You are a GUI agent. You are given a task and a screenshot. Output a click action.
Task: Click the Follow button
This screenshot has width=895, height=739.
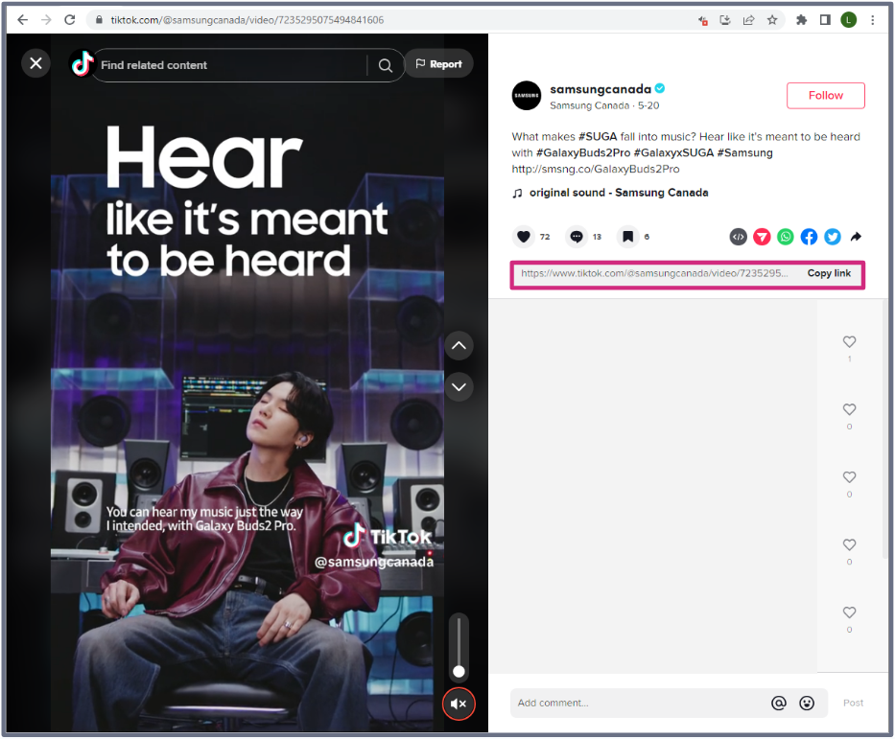pos(825,96)
